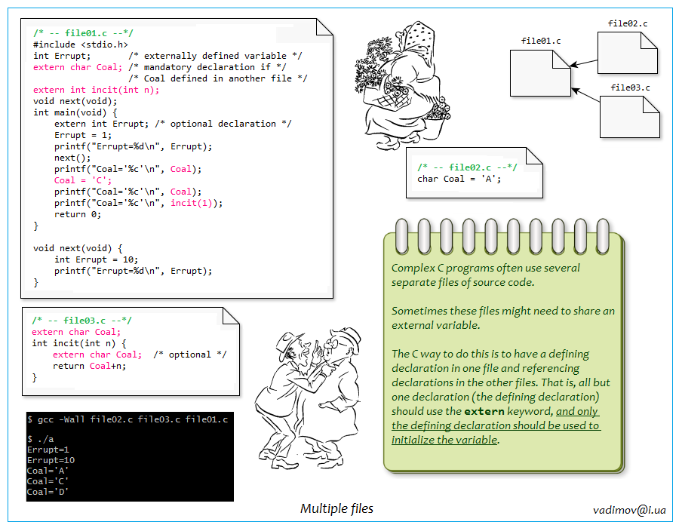Click the 'Multiple files' caption
The height and width of the screenshot is (528, 679).
coord(337,508)
